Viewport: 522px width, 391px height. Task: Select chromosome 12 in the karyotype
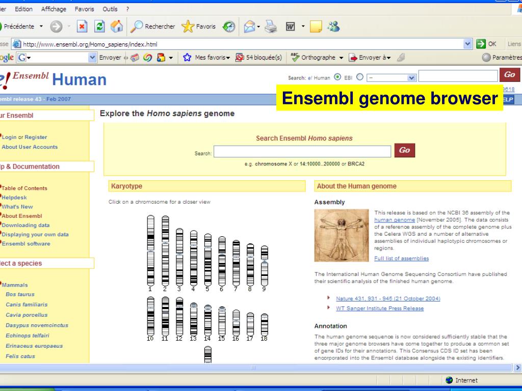point(179,316)
